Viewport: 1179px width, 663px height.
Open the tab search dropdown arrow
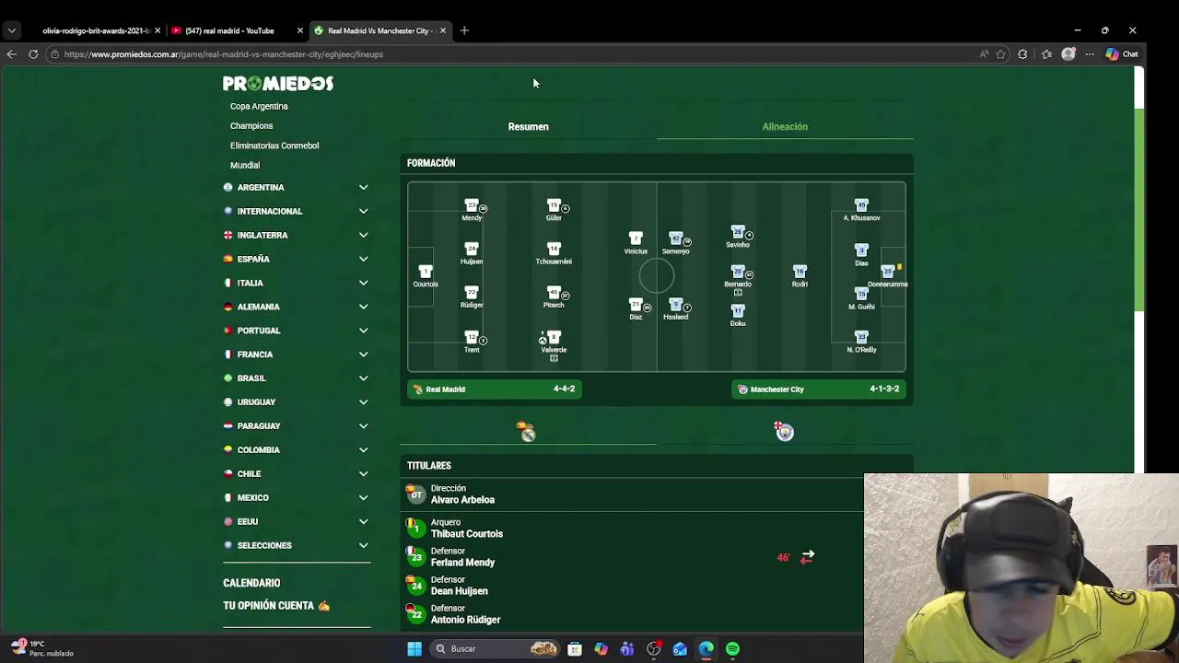pyautogui.click(x=11, y=30)
